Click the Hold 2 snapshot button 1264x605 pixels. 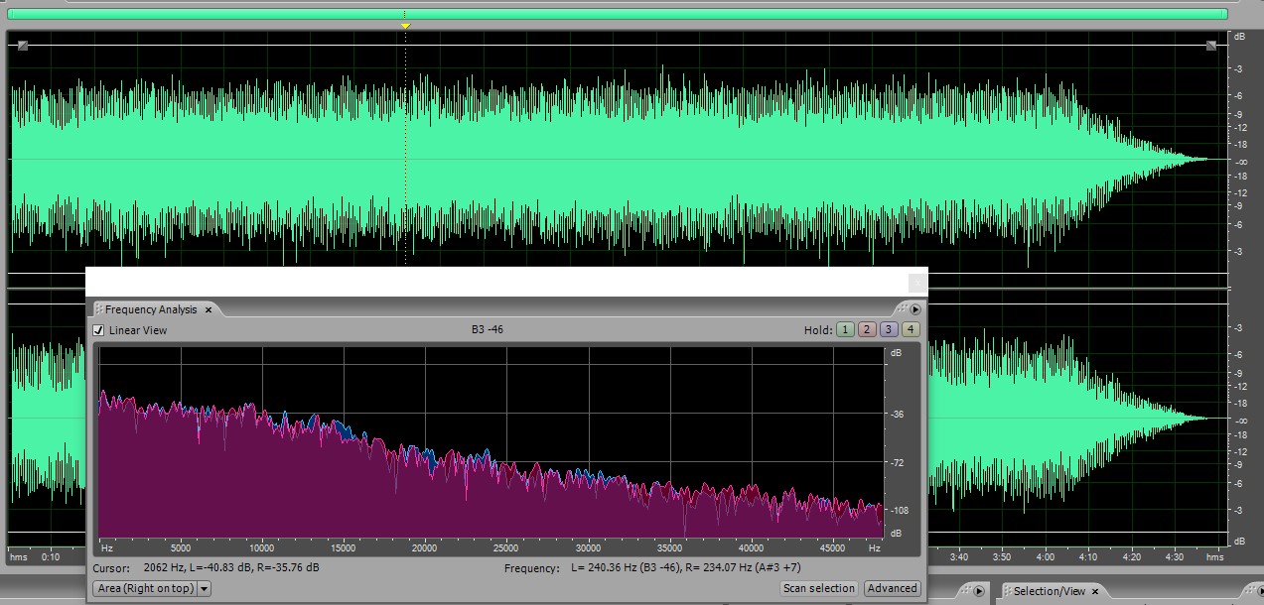867,330
